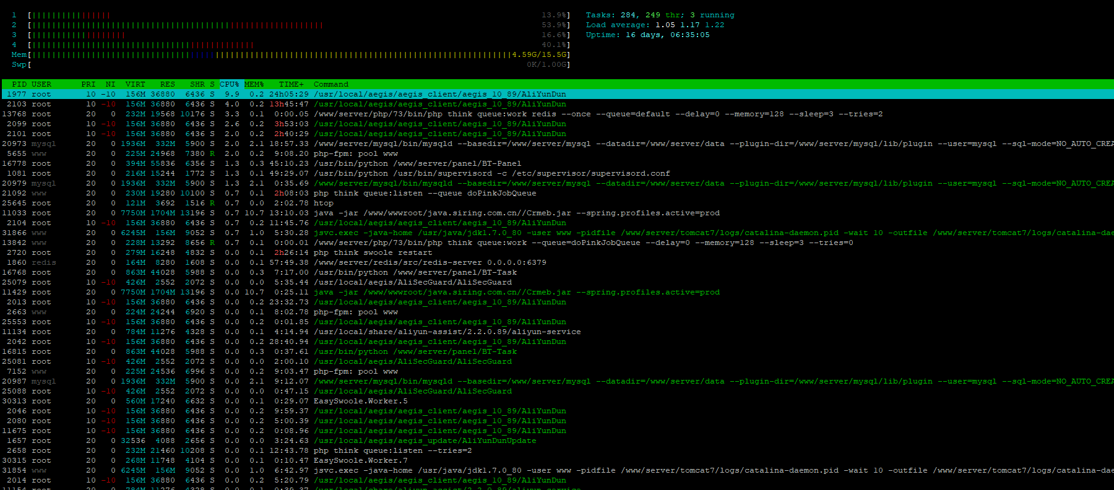The height and width of the screenshot is (490, 1114).
Task: Select process row with PID 2013
Action: [557, 302]
